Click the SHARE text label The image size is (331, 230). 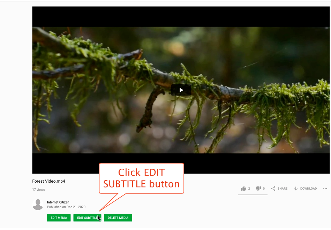coord(283,189)
